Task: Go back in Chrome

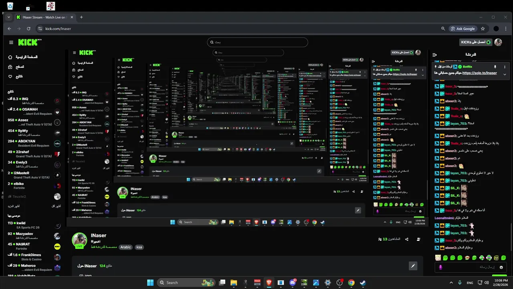Action: 10,28
